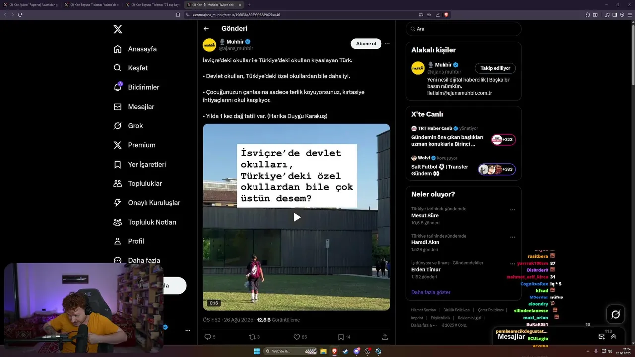Open Onaylı Kuruluşlar page

pyautogui.click(x=146, y=203)
